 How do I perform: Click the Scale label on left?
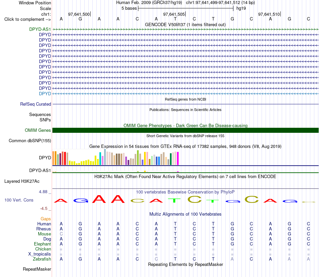point(45,8)
